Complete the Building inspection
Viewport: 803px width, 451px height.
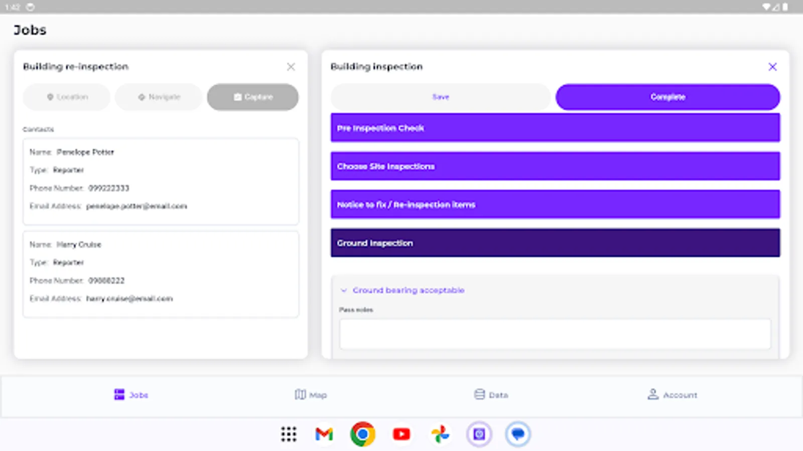(x=667, y=97)
